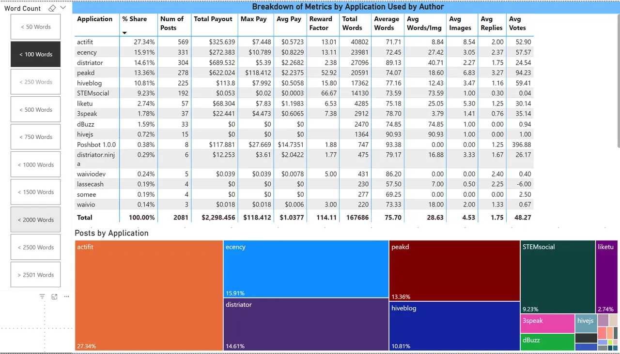Click the actifit row in the table
620x354 pixels.
[304, 42]
